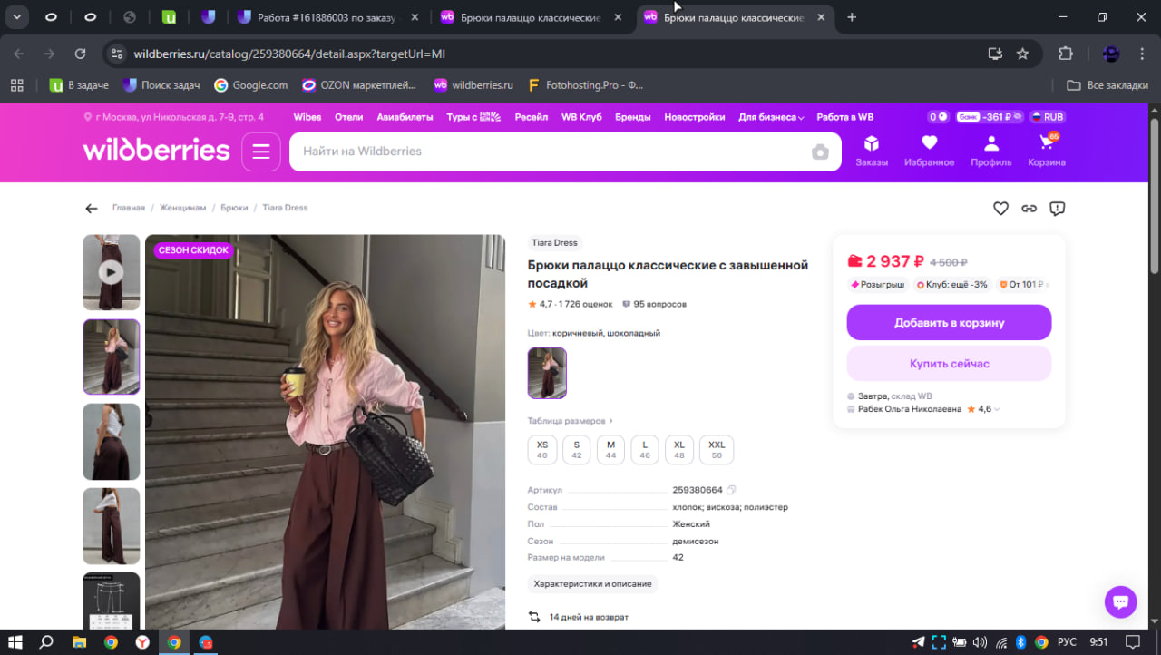Bookmark this page with the star icon

click(x=1022, y=54)
